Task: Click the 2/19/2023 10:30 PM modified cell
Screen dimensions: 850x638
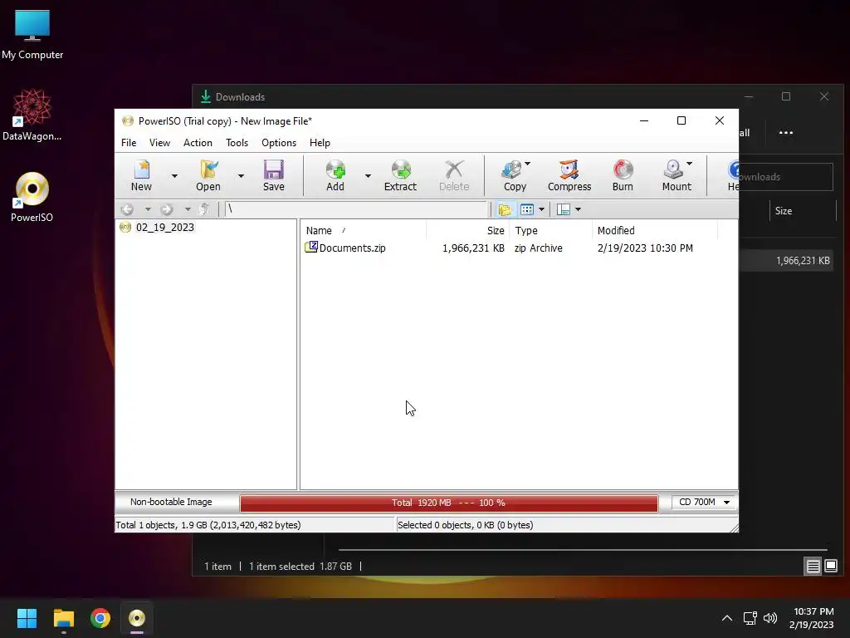Action: 645,248
